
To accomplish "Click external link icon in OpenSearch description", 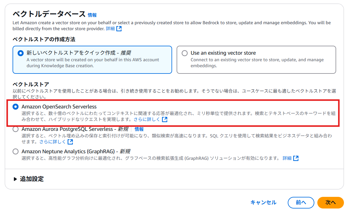I will [165, 119].
